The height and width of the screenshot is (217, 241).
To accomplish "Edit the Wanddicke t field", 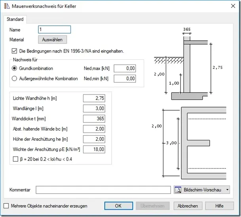I will 94,119.
